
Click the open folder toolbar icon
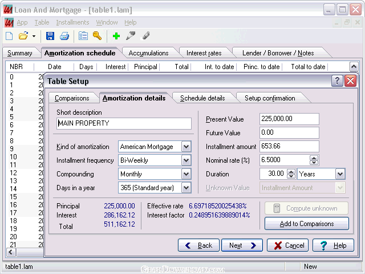point(23,36)
